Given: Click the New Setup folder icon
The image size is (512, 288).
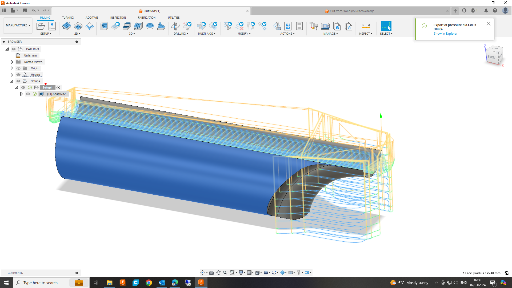Looking at the screenshot, I should pos(41,26).
